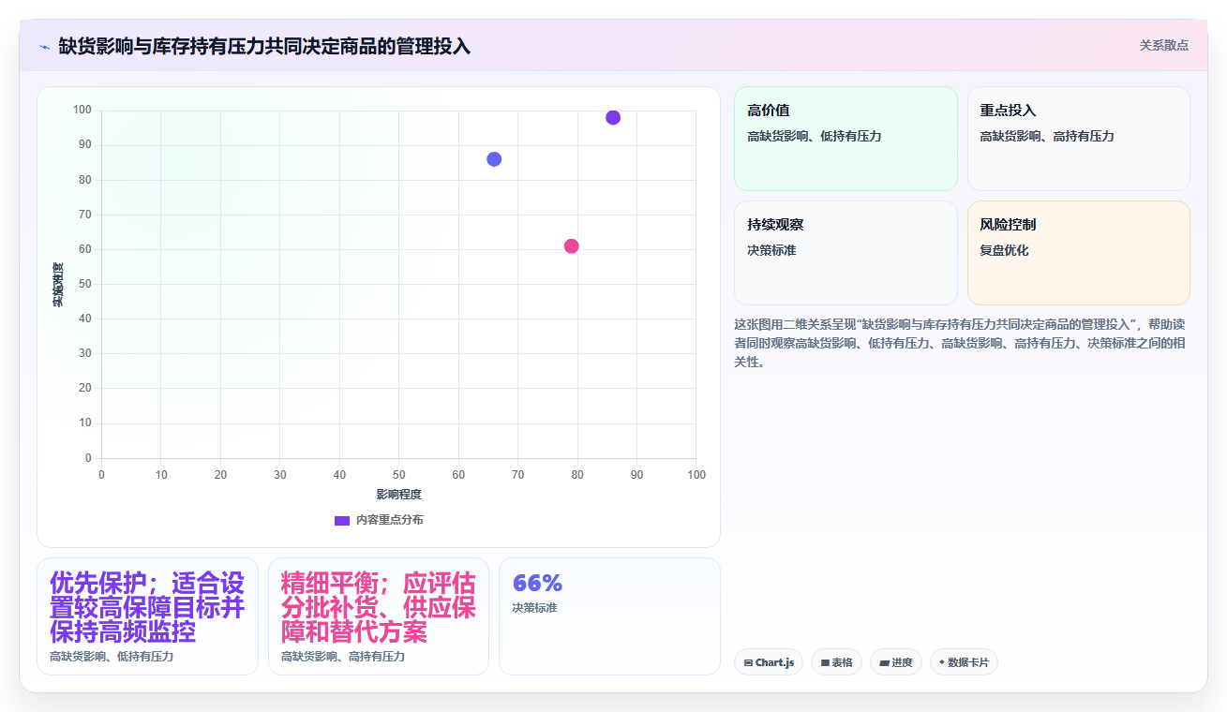Open the 风险控制 quadrant card
Viewport: 1227px width, 712px height.
[x=1078, y=253]
